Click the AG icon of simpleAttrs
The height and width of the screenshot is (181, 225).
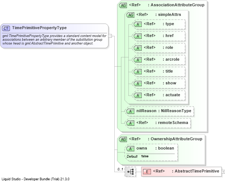click(x=130, y=15)
